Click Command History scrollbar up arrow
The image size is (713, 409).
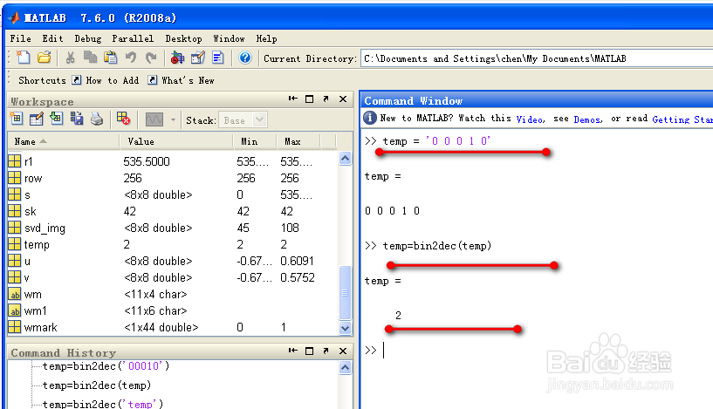pyautogui.click(x=345, y=367)
